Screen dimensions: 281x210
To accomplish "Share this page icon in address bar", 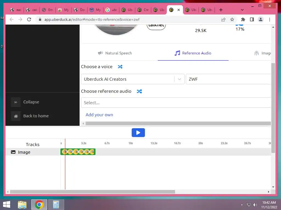I will (223, 19).
